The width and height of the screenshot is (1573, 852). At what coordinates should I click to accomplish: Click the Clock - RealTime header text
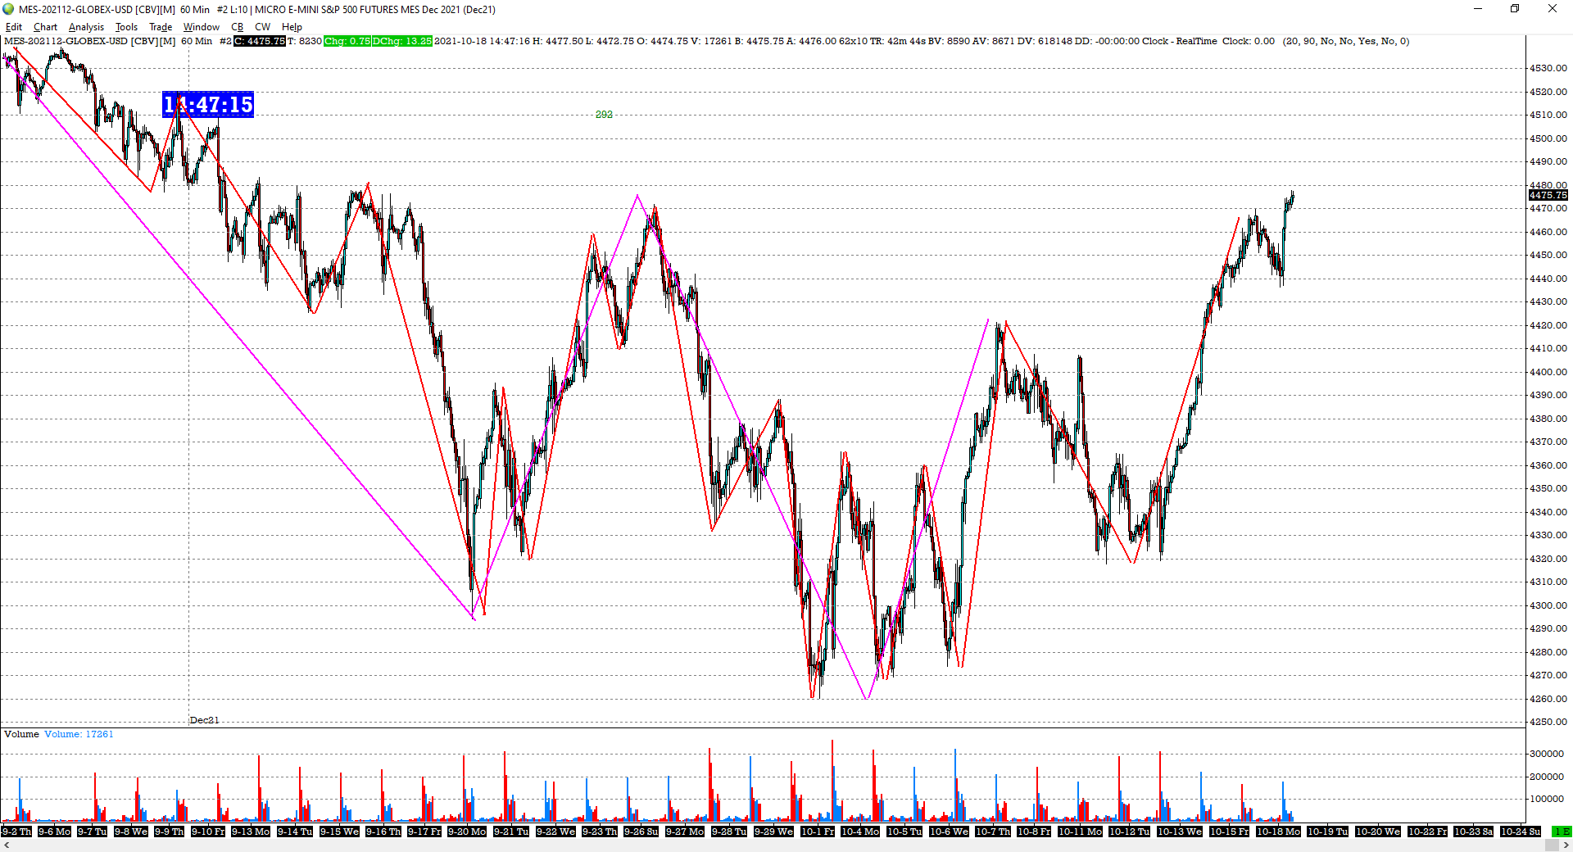click(1179, 41)
